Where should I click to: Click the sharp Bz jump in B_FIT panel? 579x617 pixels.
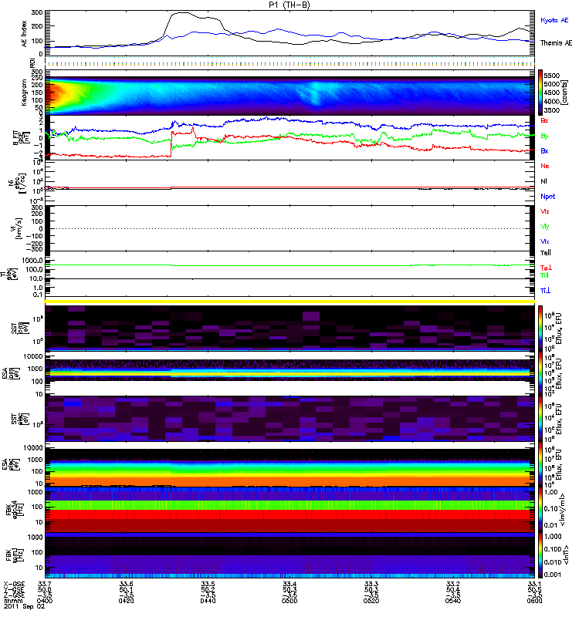coord(171,143)
